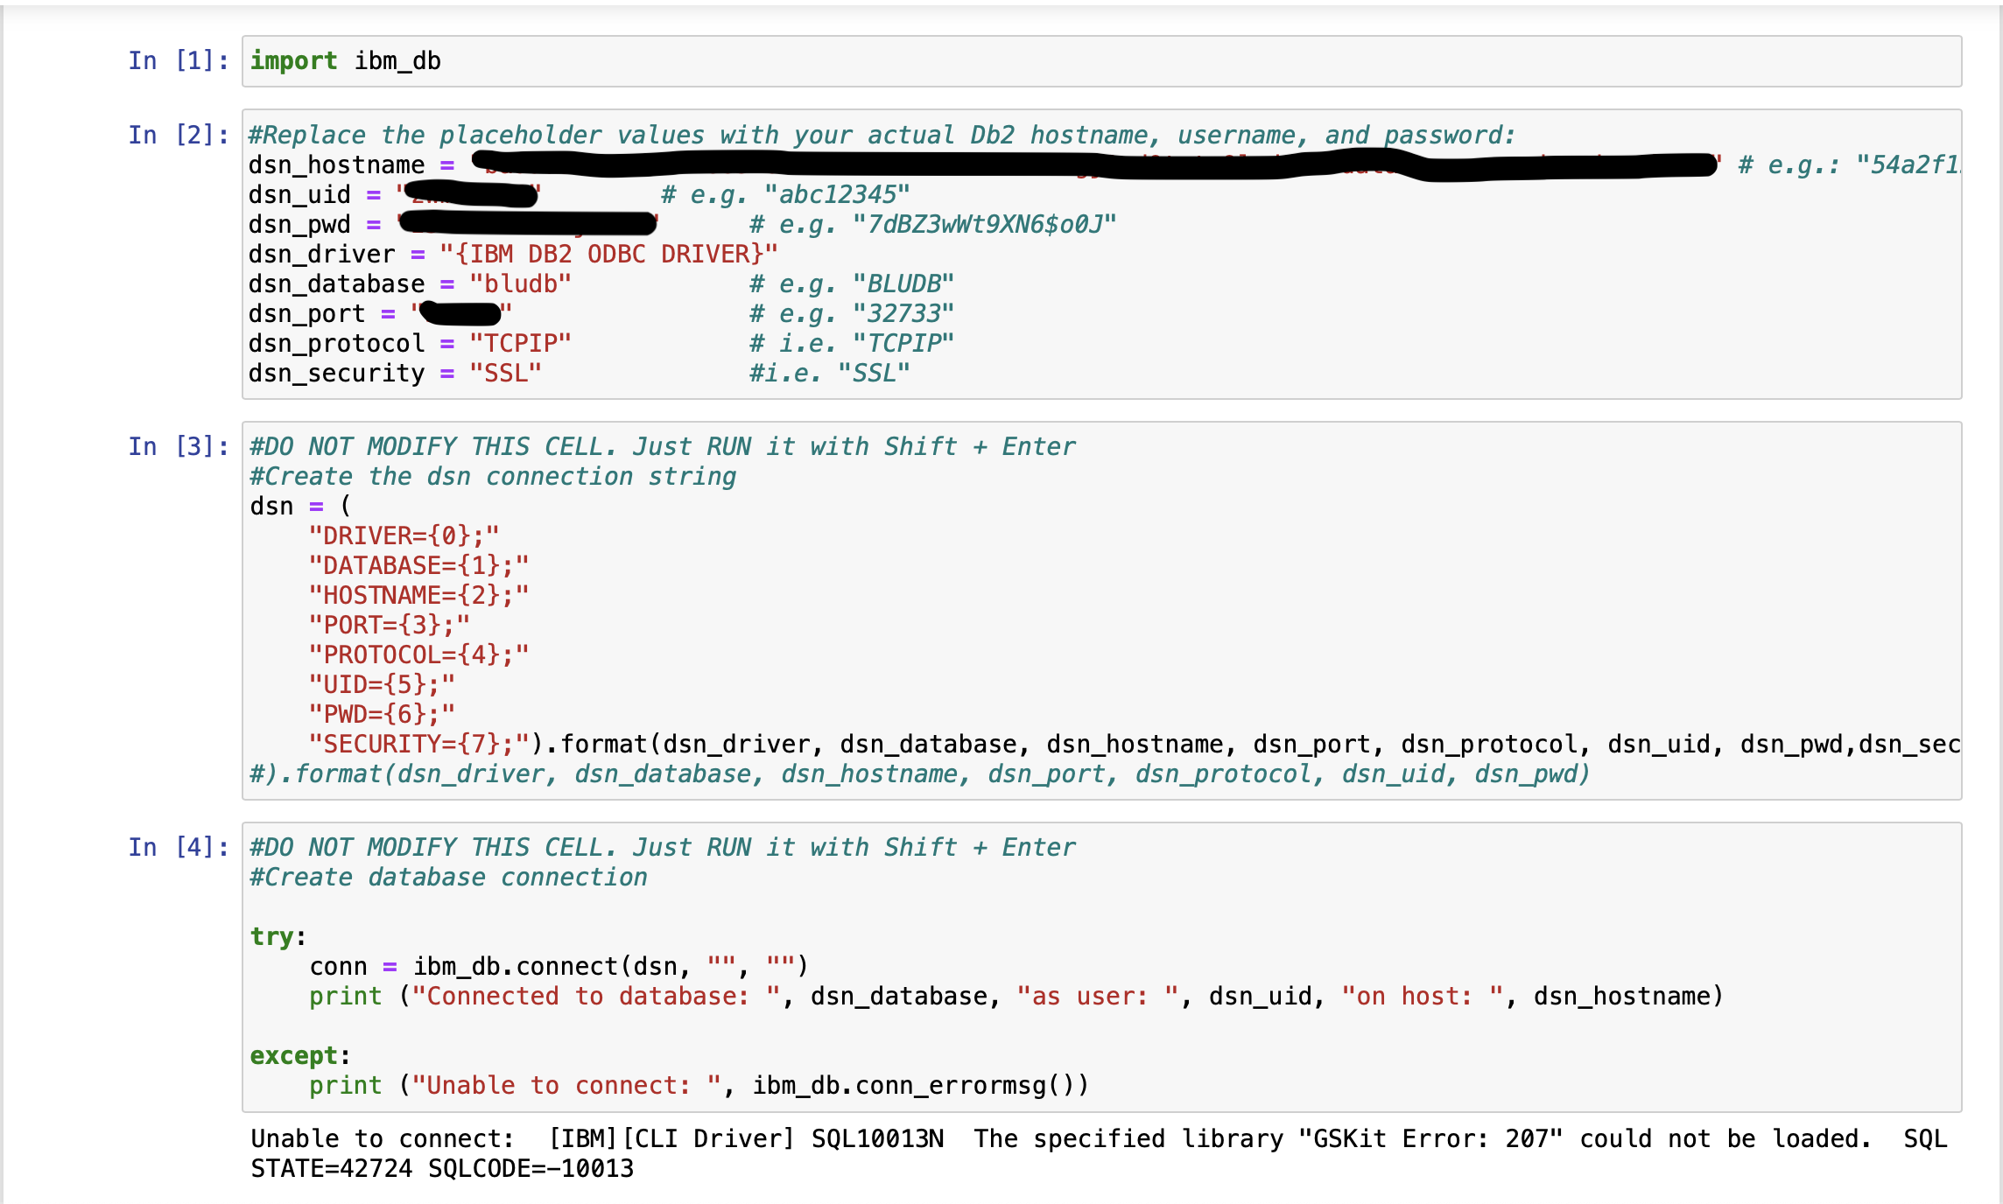
Task: Click the "TCPIP" protocol value
Action: coord(520,344)
